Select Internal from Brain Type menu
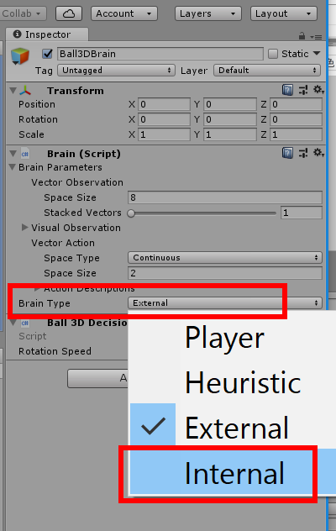The width and height of the screenshot is (336, 531). 233,473
